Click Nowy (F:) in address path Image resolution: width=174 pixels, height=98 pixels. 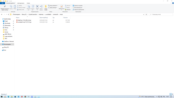tap(24, 14)
